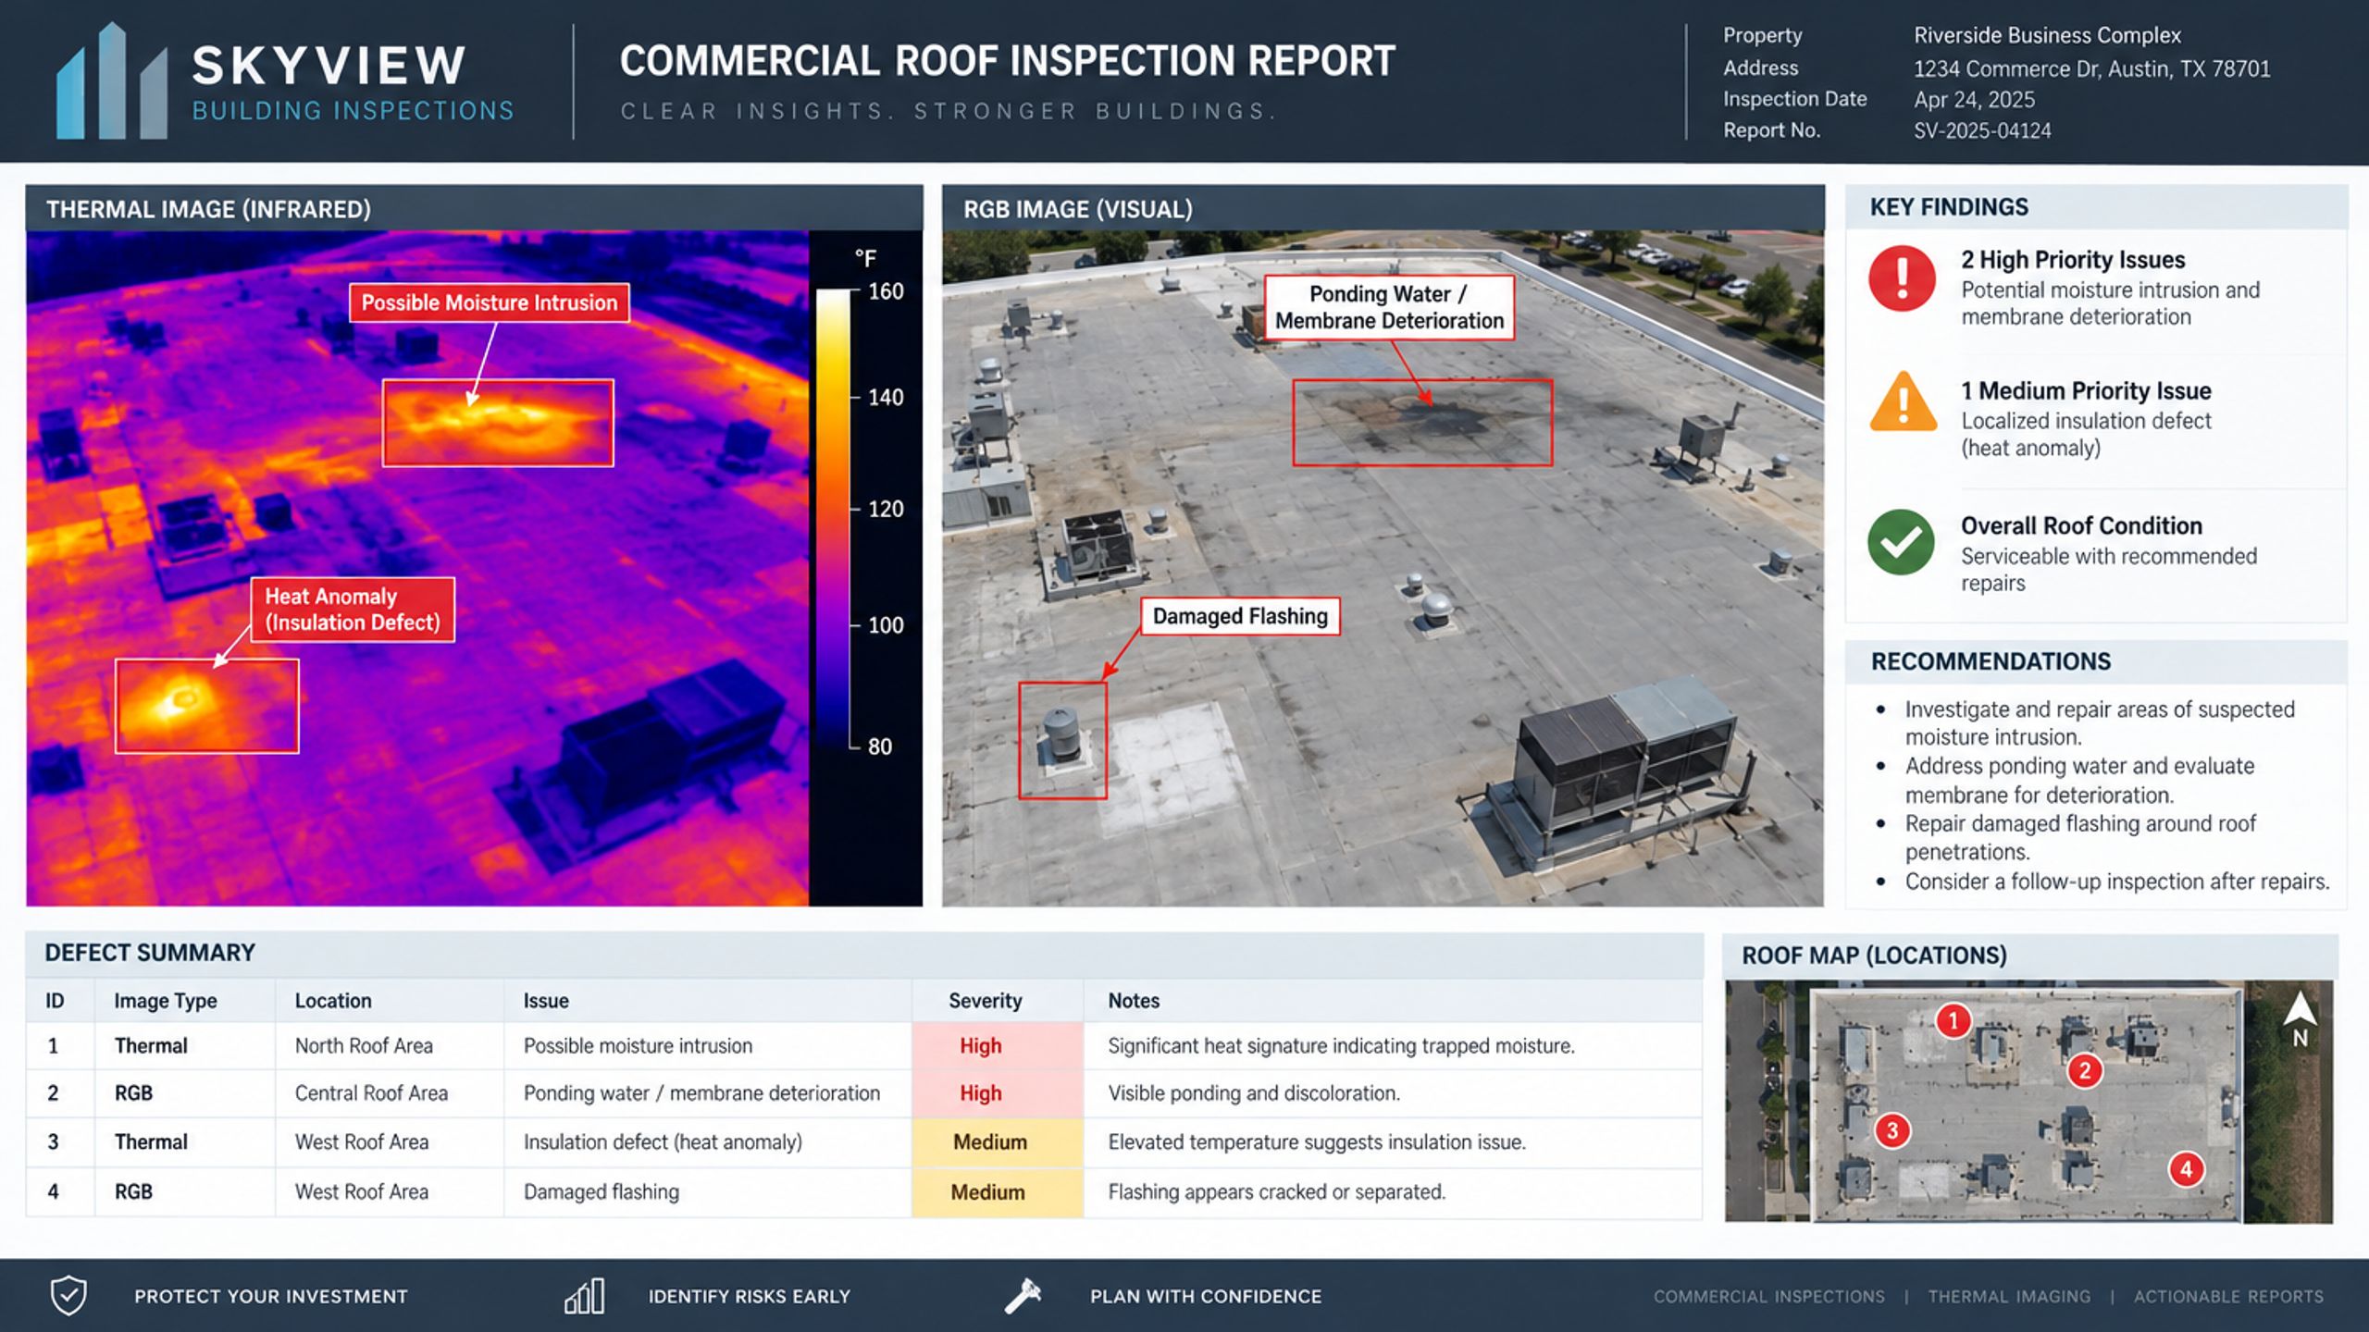Click the shield icon in footer
Viewport: 2369px width, 1332px height.
[68, 1295]
